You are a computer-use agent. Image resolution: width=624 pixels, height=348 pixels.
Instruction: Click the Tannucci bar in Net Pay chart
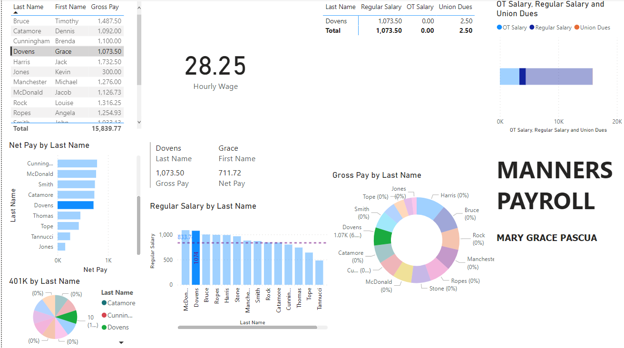64,236
